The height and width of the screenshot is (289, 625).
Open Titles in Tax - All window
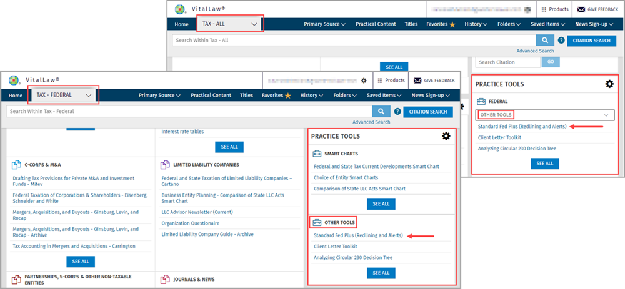[x=411, y=24]
